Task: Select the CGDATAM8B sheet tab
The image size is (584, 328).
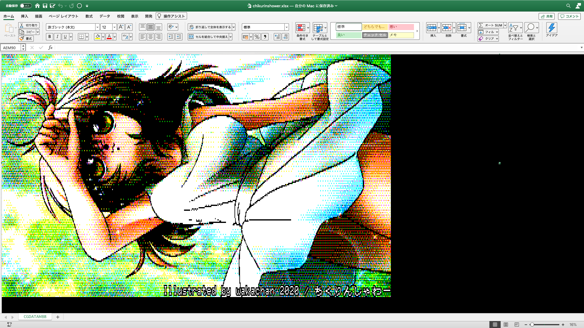Action: (x=35, y=317)
